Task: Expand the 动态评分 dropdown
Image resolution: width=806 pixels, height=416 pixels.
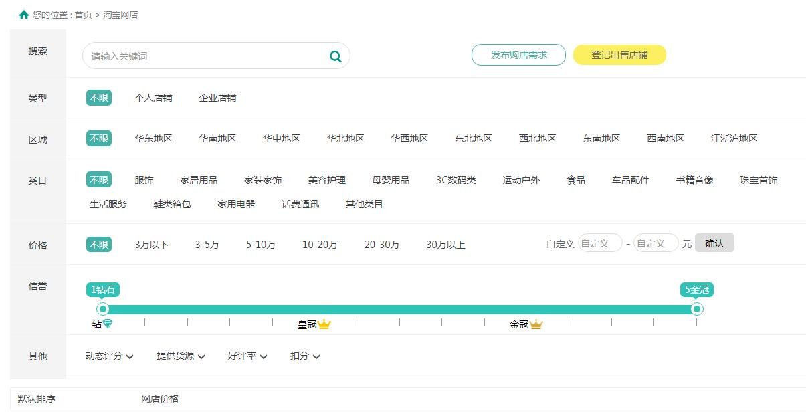Action: pos(110,356)
